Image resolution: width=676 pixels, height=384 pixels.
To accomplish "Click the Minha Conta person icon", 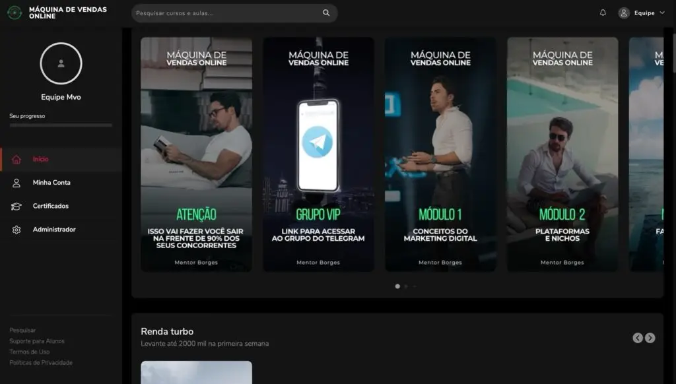I will [x=17, y=183].
